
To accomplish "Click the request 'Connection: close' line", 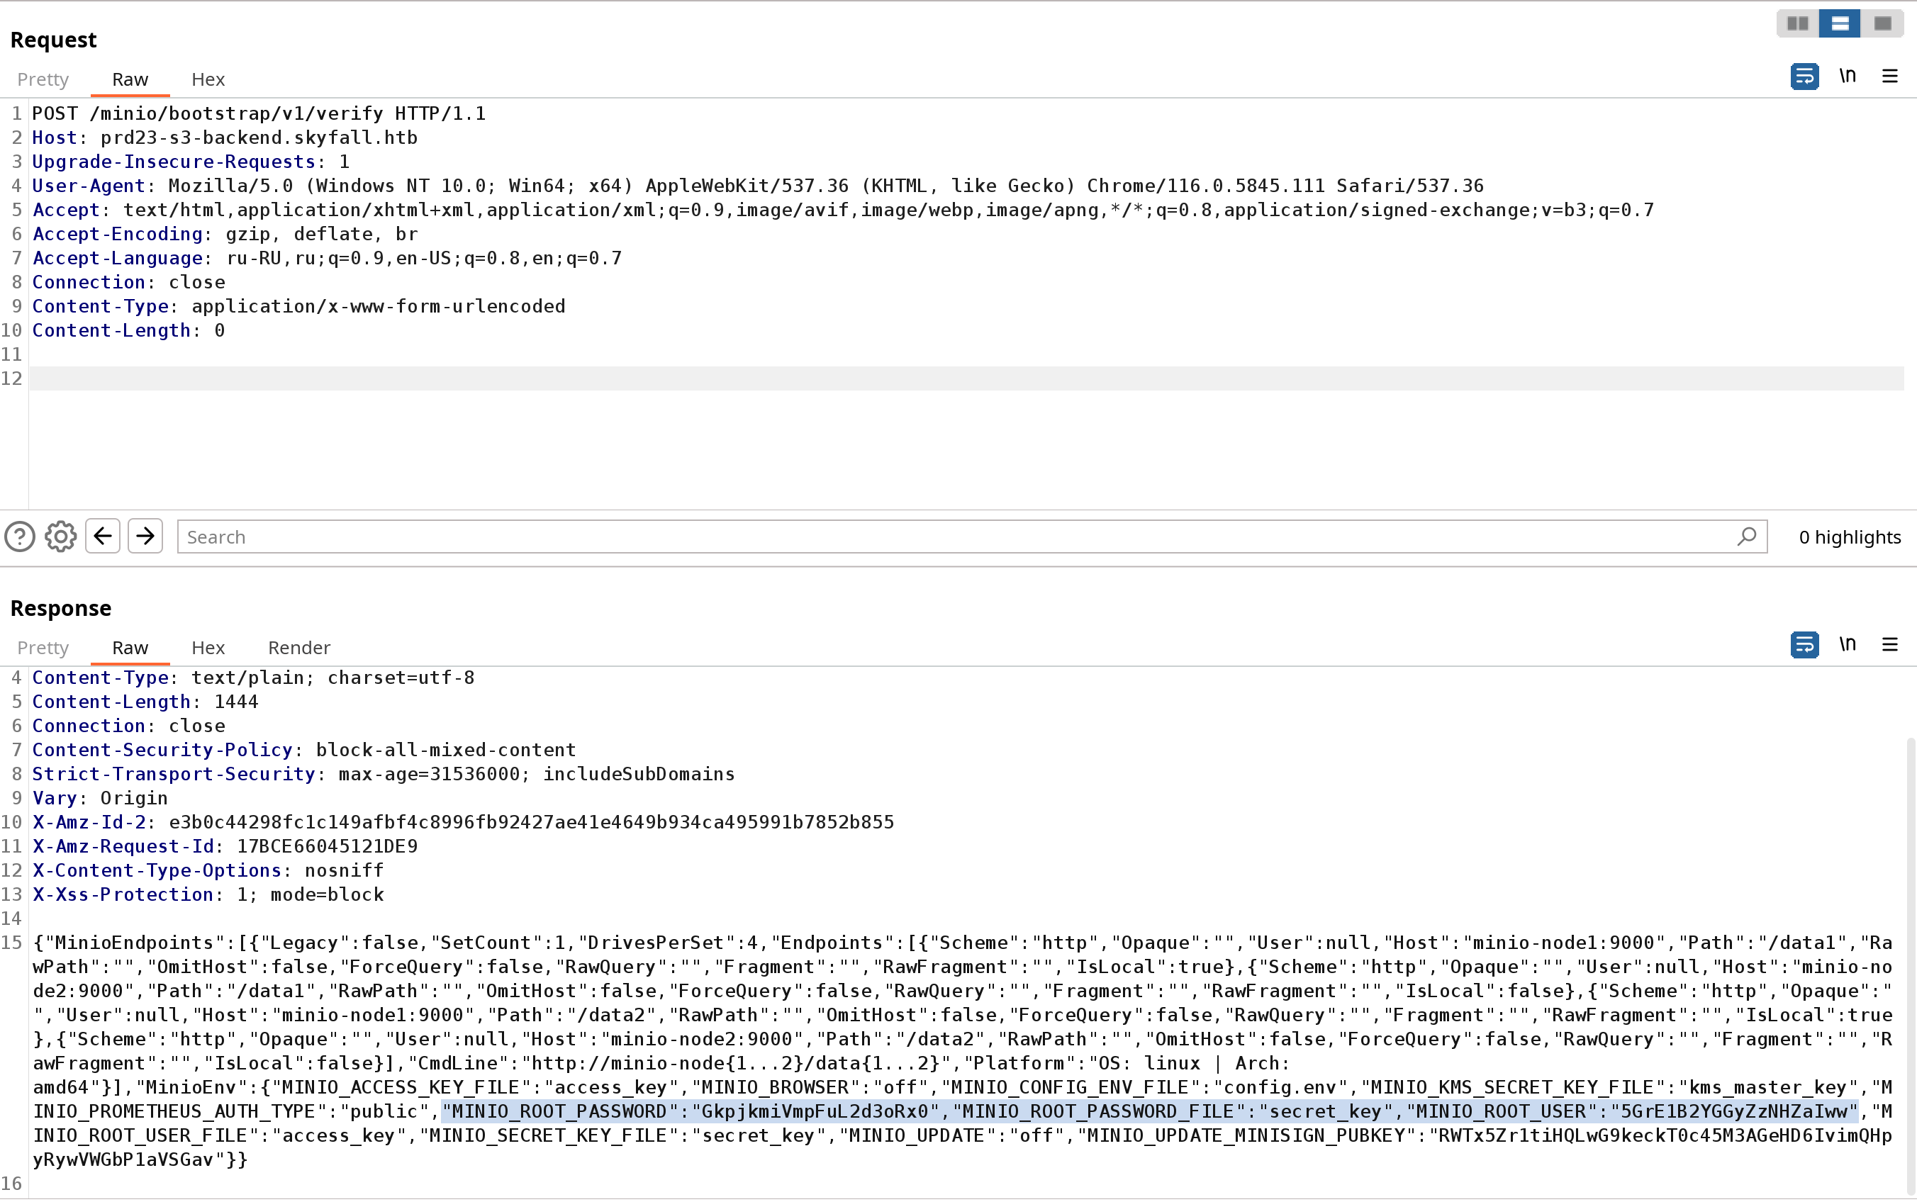I will tap(129, 283).
